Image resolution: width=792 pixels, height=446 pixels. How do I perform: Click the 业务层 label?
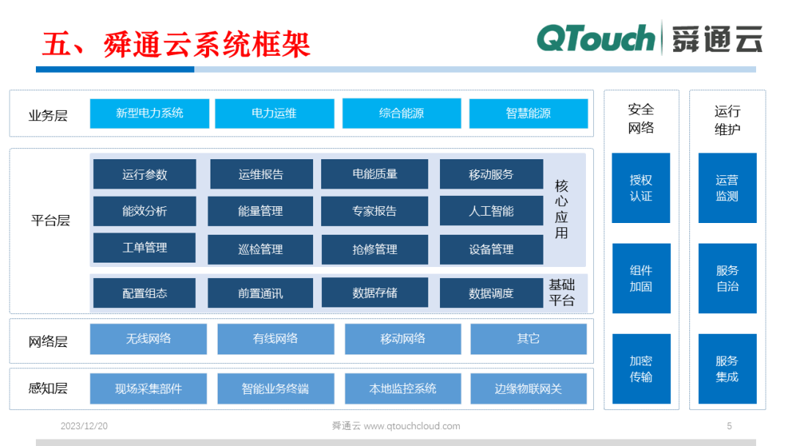(x=48, y=116)
